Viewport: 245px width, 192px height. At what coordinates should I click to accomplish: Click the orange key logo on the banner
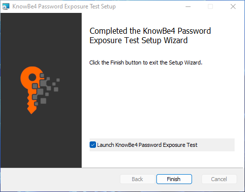coord(31,89)
